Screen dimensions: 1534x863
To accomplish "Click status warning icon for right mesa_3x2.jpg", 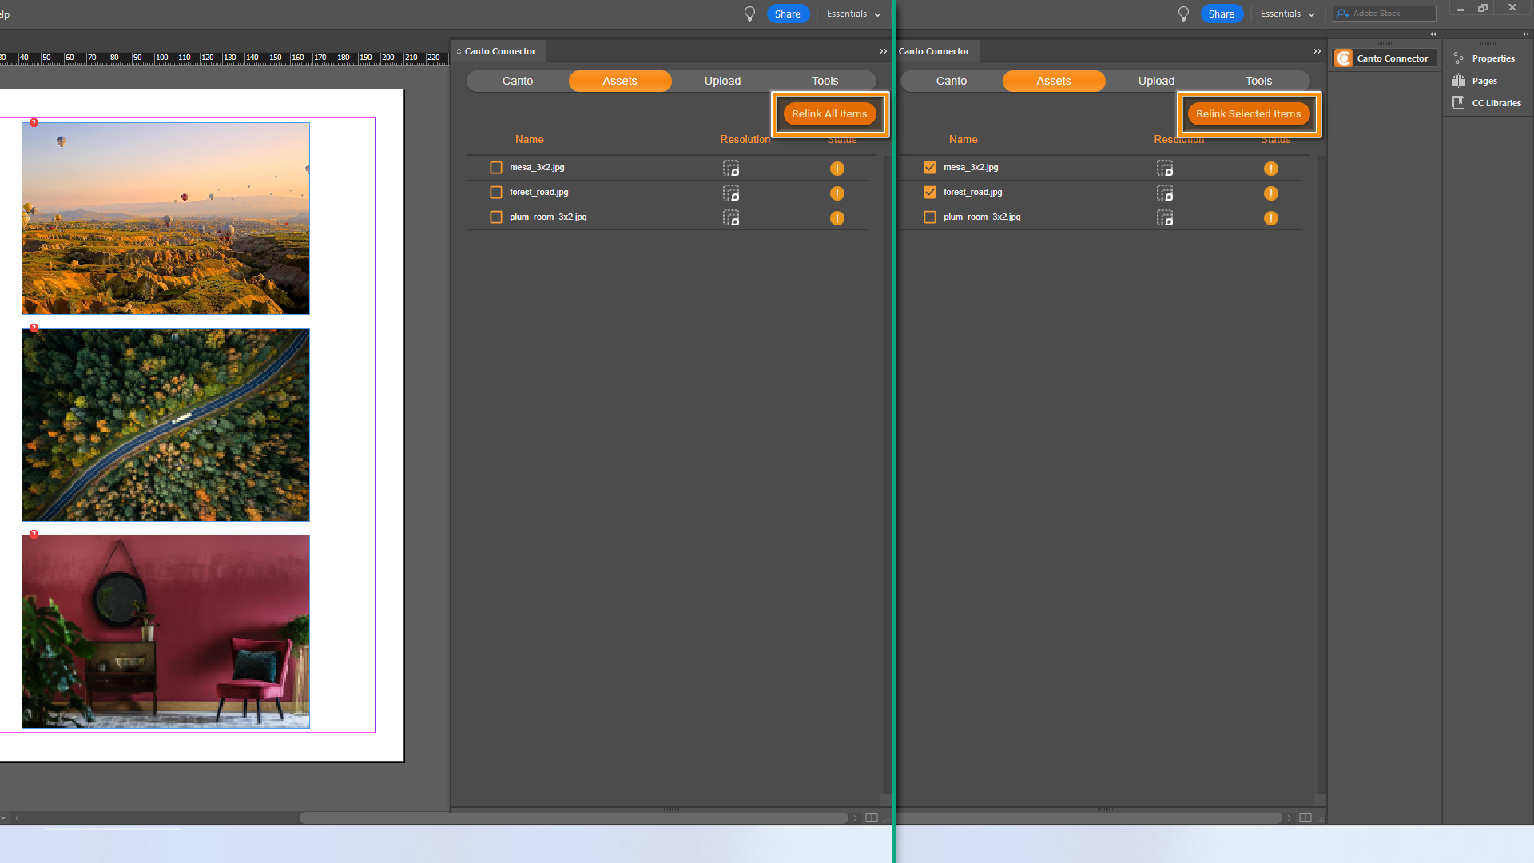I will 1270,169.
